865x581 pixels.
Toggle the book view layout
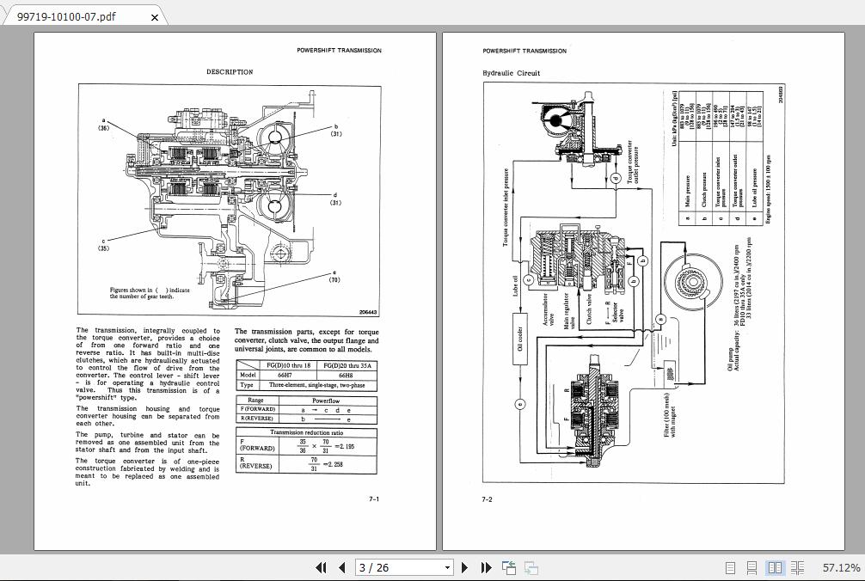point(795,567)
